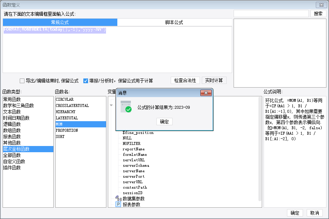Close the 消息 message popup
Viewport: 329px width, 219px height.
(x=206, y=93)
